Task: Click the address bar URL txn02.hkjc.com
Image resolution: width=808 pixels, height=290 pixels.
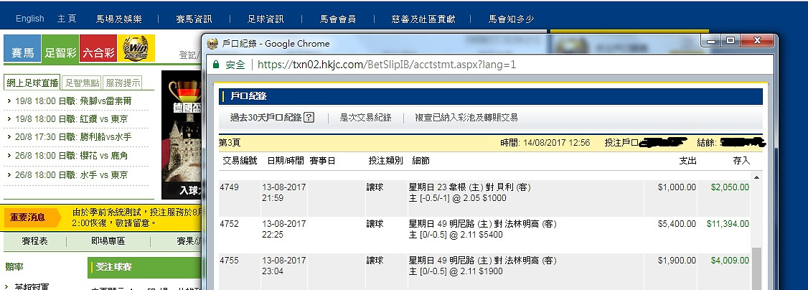Action: [387, 65]
